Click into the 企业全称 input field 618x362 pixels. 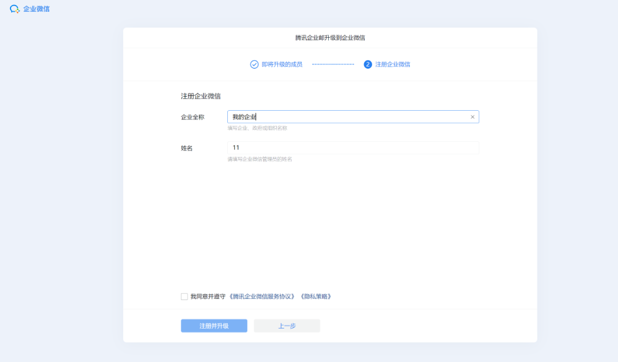[341, 116]
